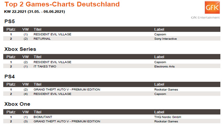Click Platz column header in PS4 table
Viewport: 222px width, 125px height.
pyautogui.click(x=11, y=84)
